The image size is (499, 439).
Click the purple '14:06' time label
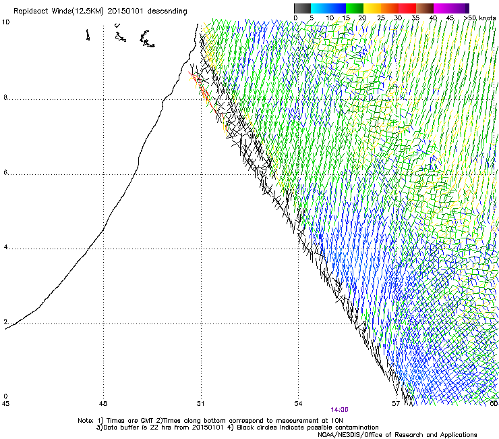pyautogui.click(x=339, y=410)
